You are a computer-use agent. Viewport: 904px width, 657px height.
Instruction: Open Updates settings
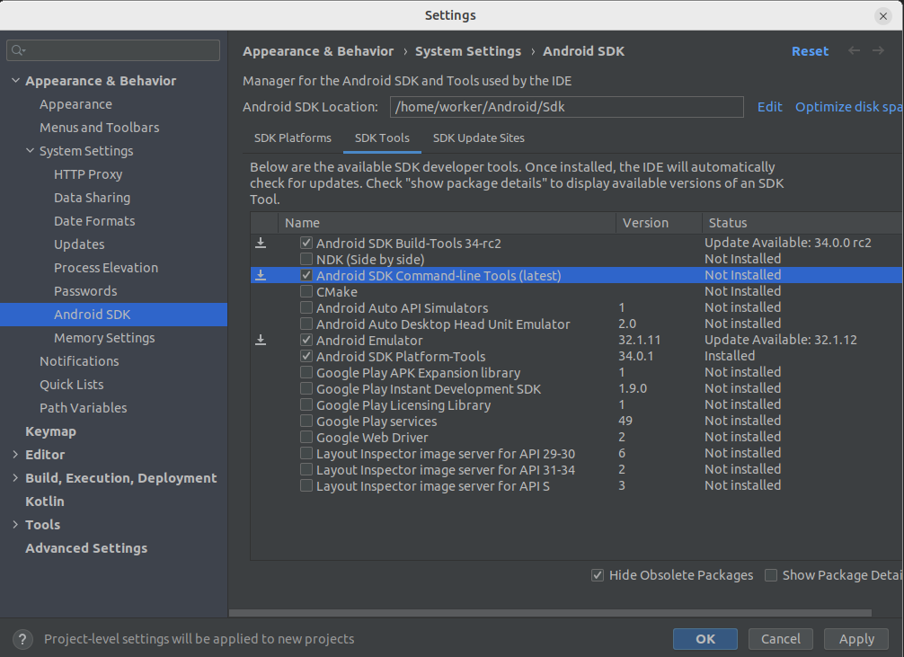pyautogui.click(x=80, y=244)
